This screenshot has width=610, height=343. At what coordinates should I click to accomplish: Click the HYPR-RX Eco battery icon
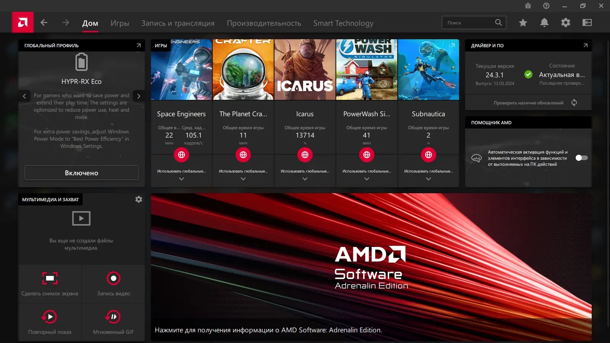82,62
